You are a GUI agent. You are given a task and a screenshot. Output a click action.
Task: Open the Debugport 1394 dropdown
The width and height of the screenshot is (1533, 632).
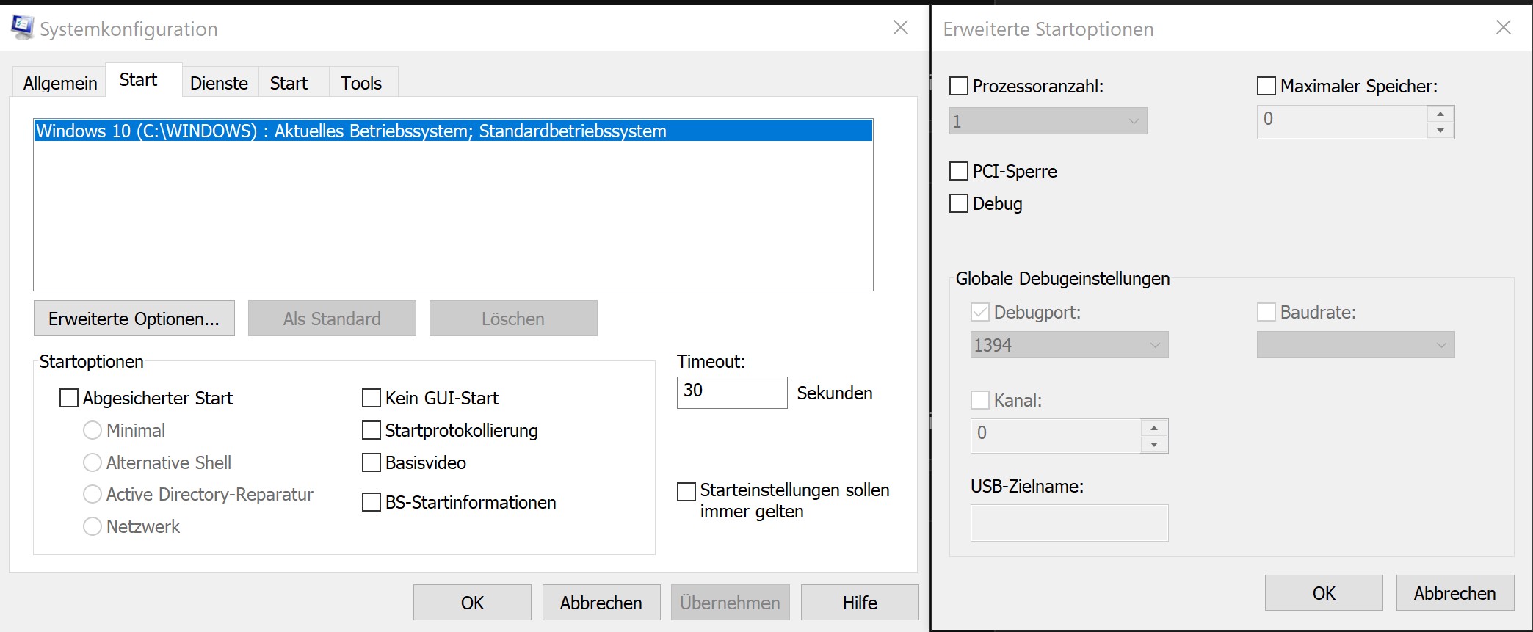pyautogui.click(x=1069, y=345)
